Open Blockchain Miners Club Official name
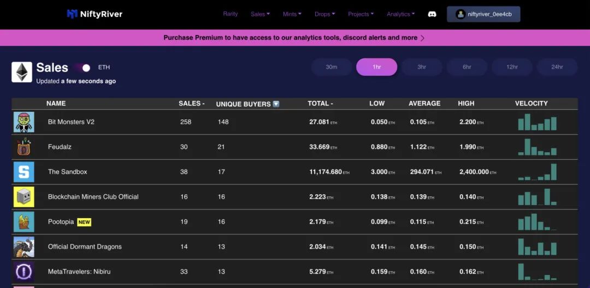Viewport: 590px width, 288px height. (93, 197)
